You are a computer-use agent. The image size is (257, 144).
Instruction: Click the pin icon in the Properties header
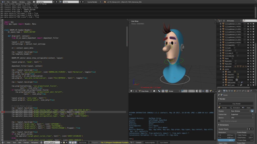click(219, 95)
